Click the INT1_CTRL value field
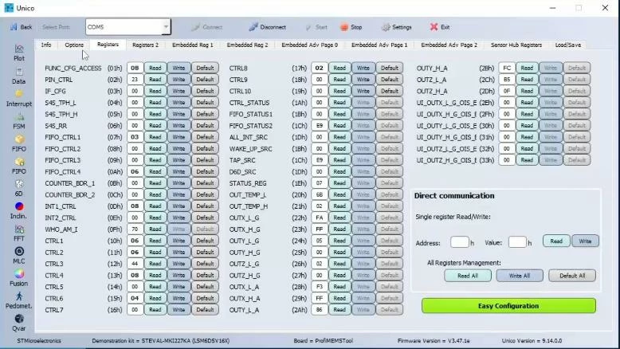620x349 pixels. [135, 206]
